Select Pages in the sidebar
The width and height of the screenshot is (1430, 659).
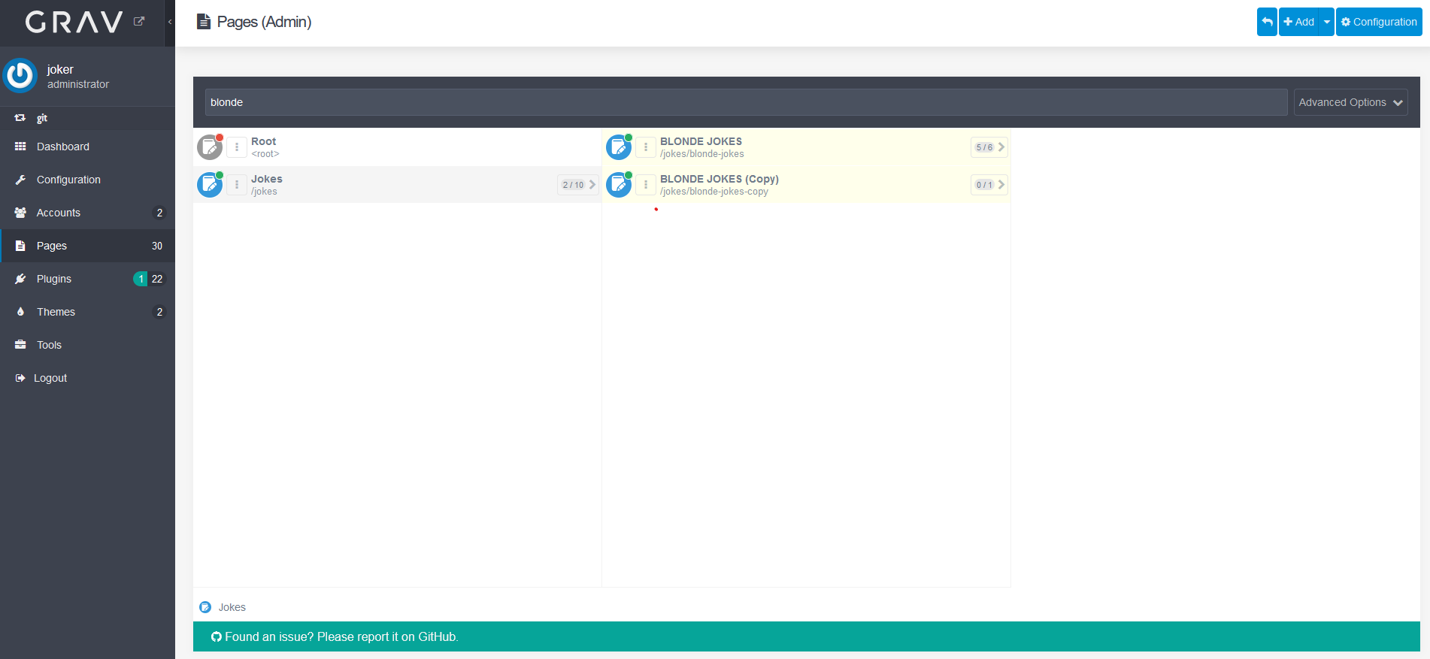(x=87, y=246)
